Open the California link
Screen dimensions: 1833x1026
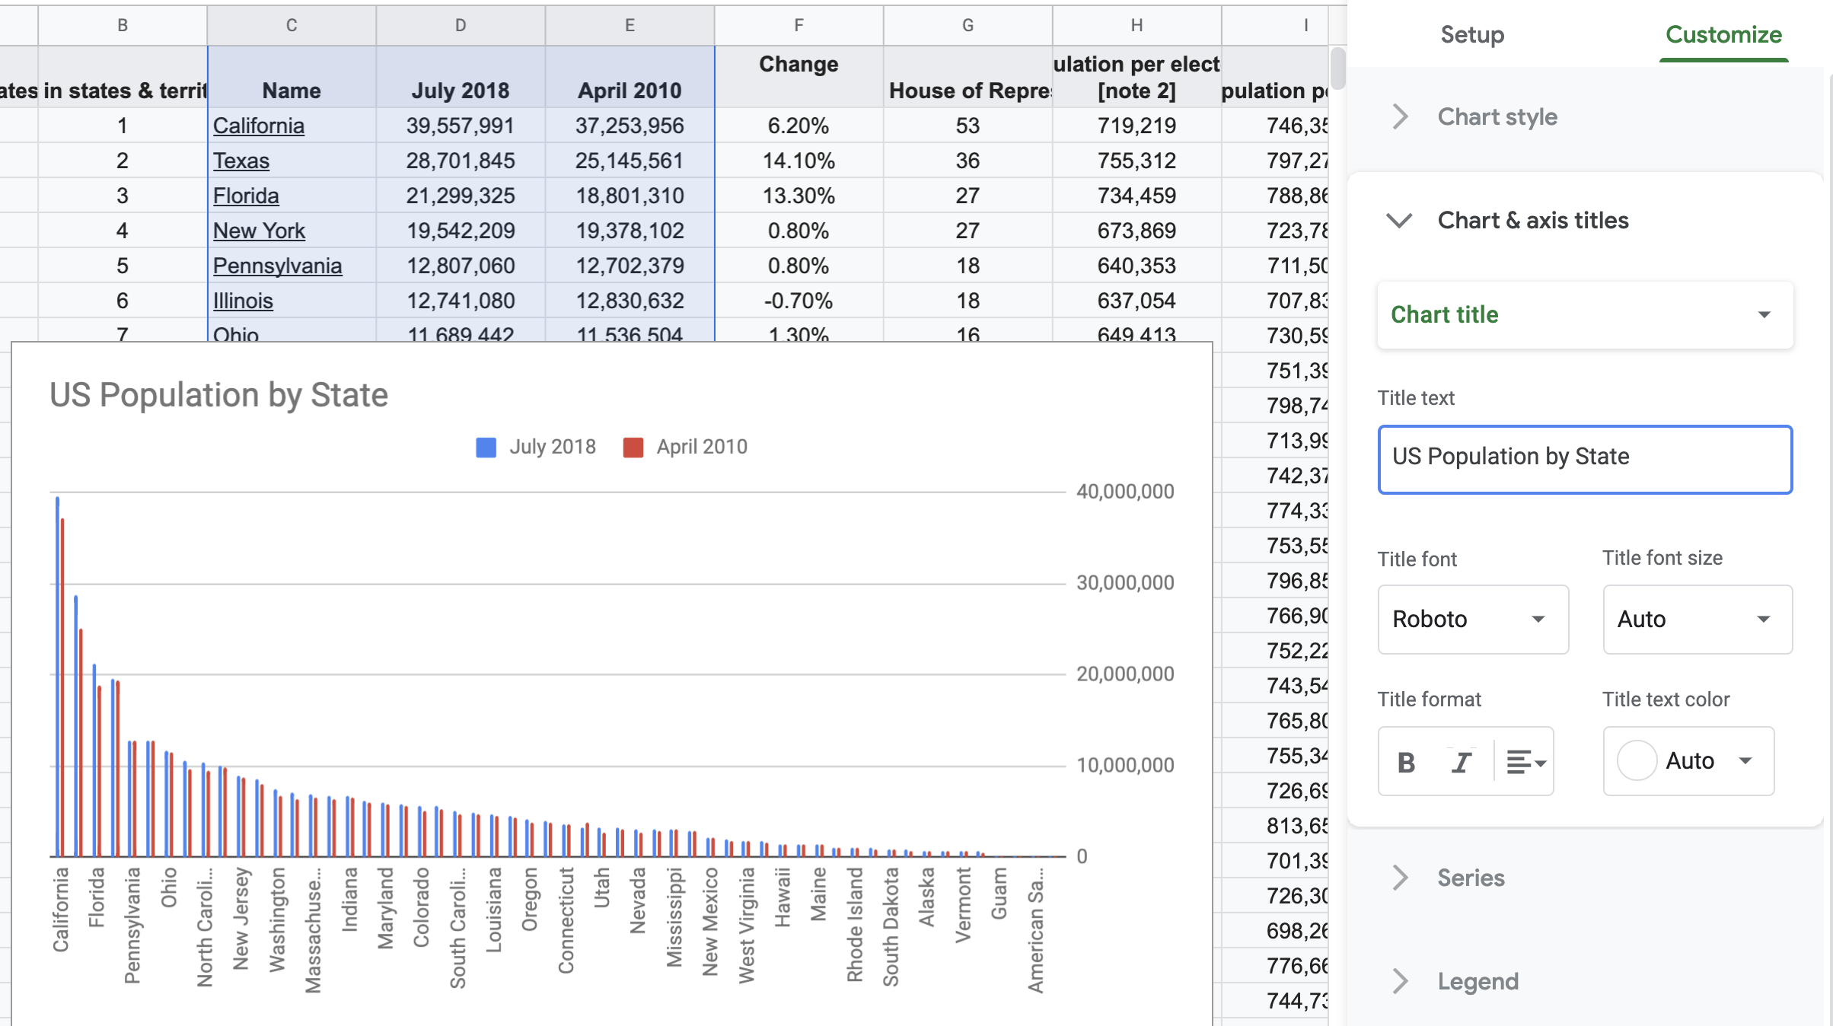click(x=258, y=126)
